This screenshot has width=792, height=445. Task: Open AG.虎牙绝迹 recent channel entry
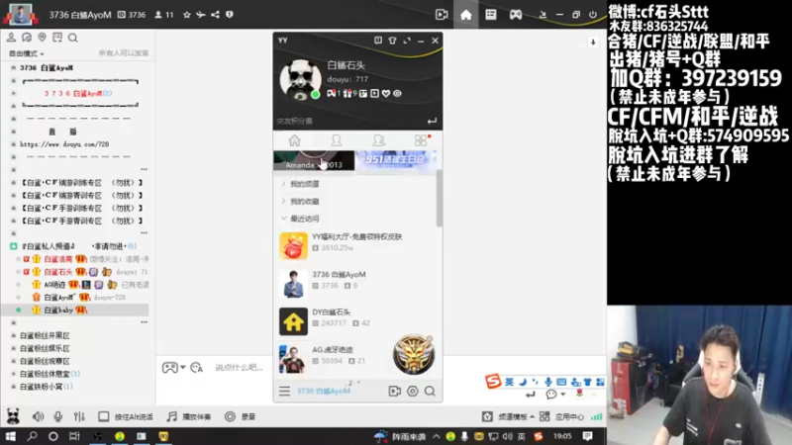pos(356,359)
